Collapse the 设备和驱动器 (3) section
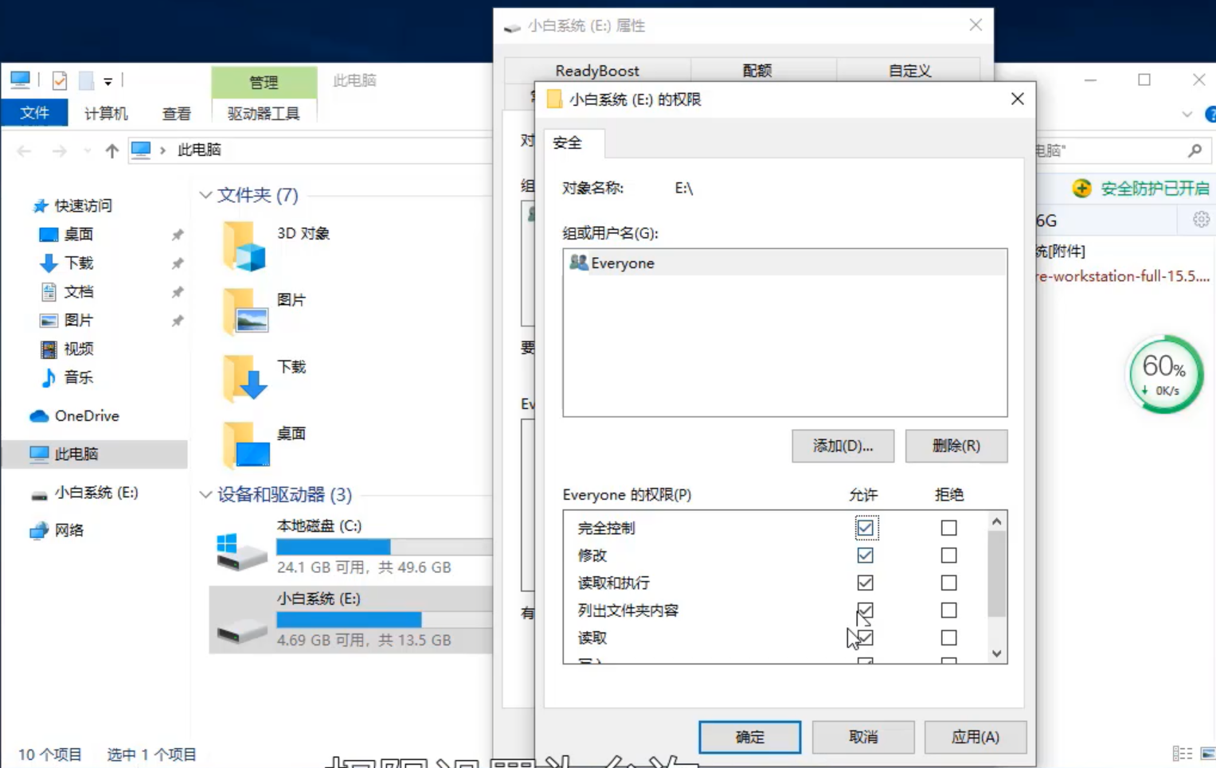 (x=205, y=495)
